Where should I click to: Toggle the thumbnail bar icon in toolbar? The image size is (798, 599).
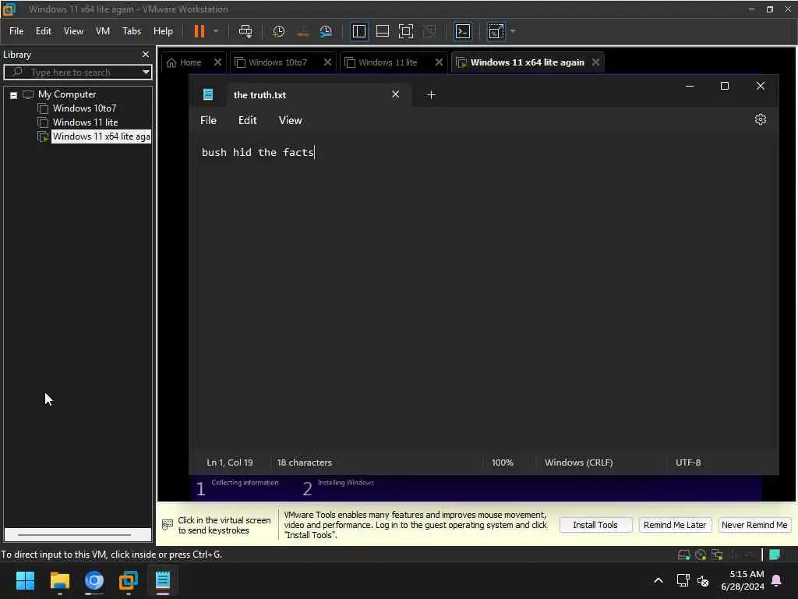point(382,31)
